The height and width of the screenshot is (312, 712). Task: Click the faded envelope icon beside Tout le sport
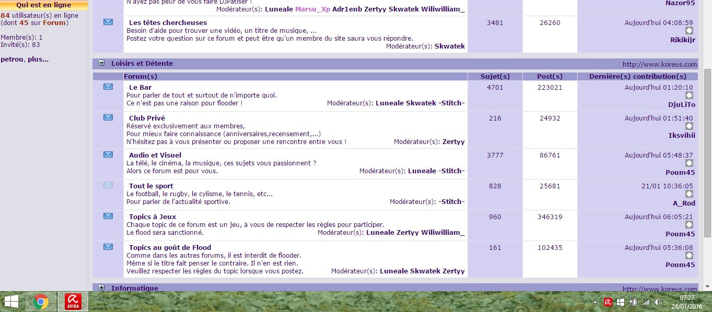pos(108,185)
